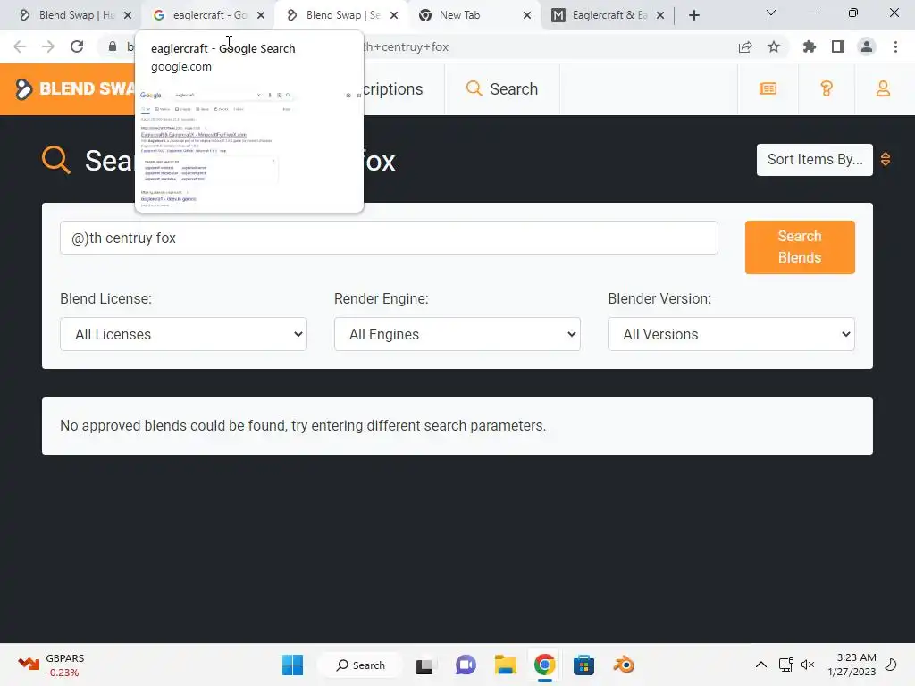
Task: Switch to the New Tab tab
Action: click(x=474, y=15)
